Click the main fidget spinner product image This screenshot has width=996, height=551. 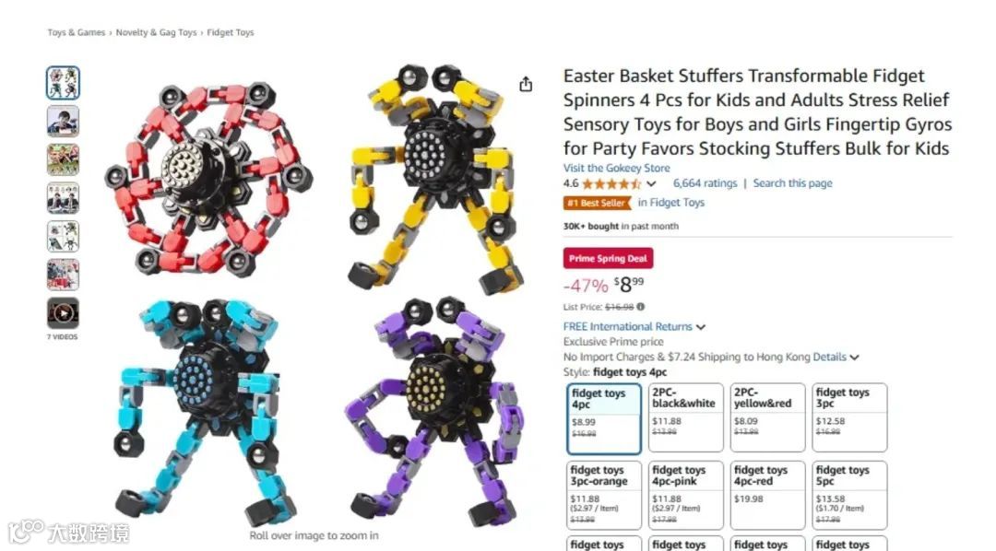click(314, 292)
